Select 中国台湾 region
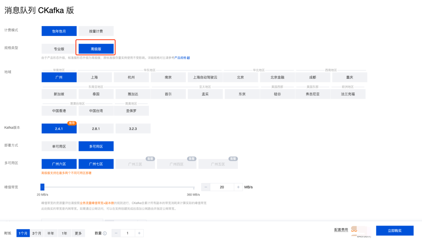 pyautogui.click(x=96, y=111)
